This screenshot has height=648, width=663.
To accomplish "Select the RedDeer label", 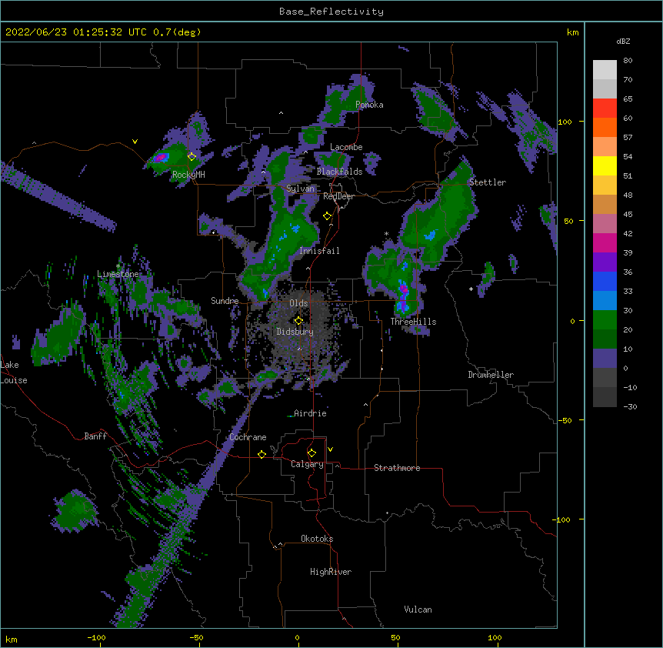I will 338,196.
